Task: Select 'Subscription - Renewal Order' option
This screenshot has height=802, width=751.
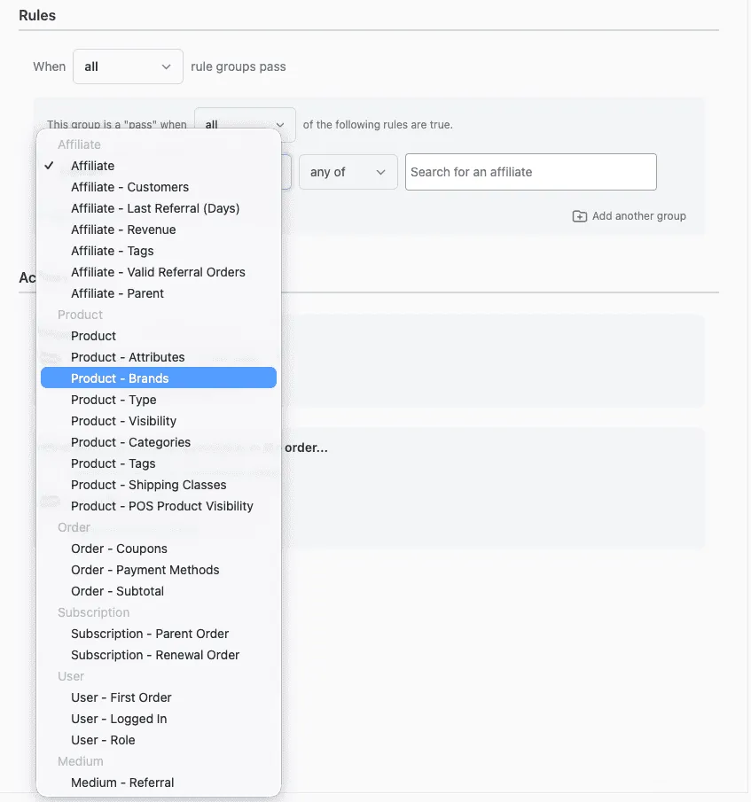Action: 159,655
